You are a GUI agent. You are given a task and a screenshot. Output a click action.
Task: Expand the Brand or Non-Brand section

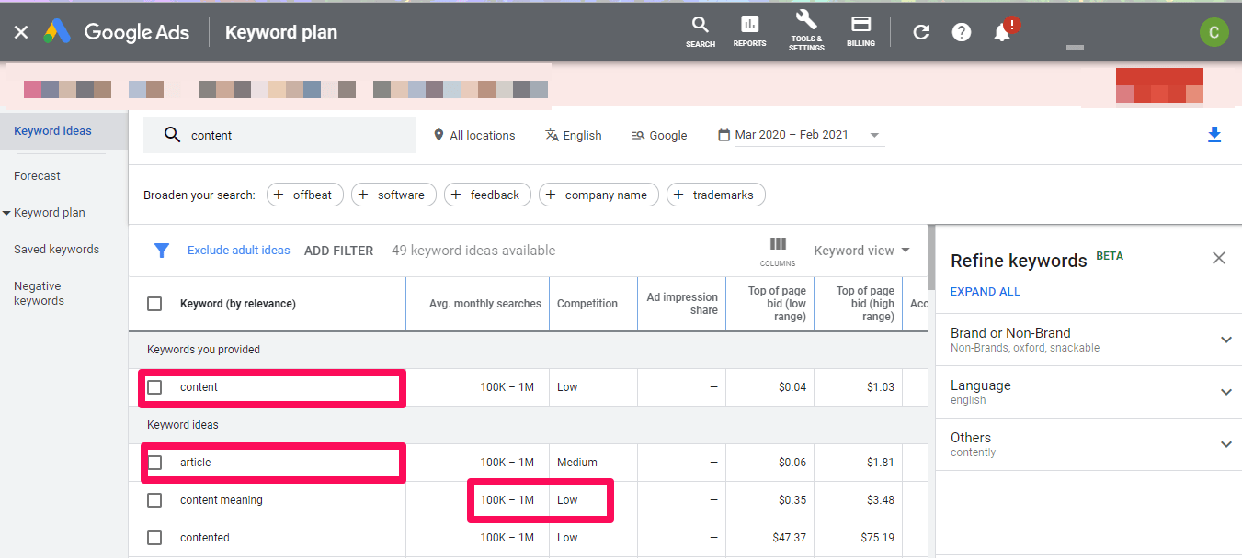1225,340
